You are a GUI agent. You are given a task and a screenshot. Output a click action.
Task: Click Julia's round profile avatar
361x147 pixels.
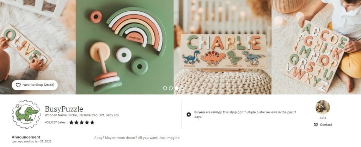point(323,107)
